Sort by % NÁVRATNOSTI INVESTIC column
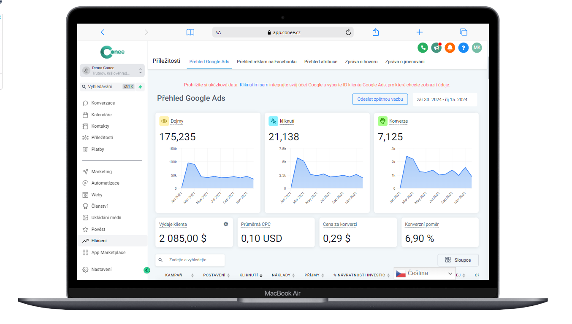 [362, 275]
